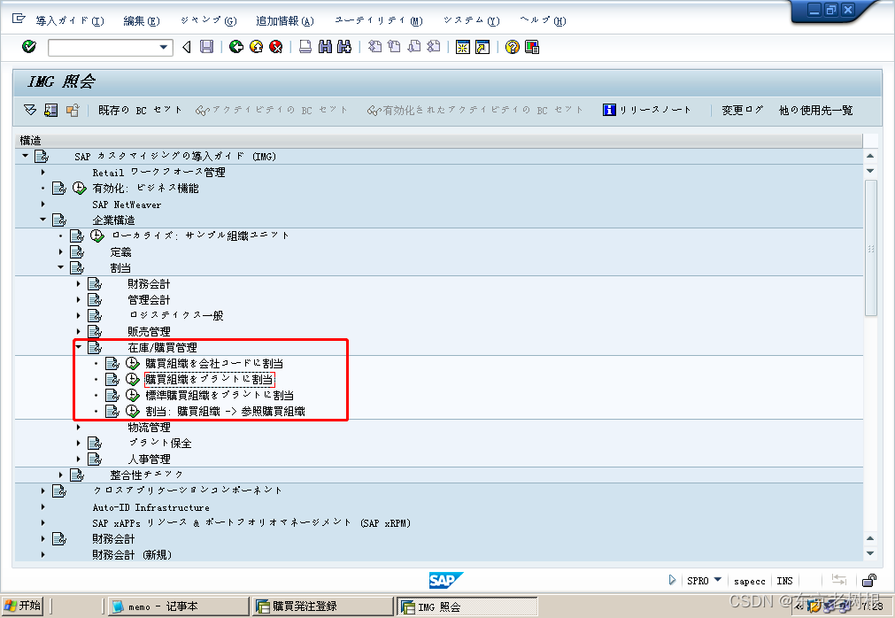895x618 pixels.
Task: Click the Next Page icon
Action: [414, 47]
